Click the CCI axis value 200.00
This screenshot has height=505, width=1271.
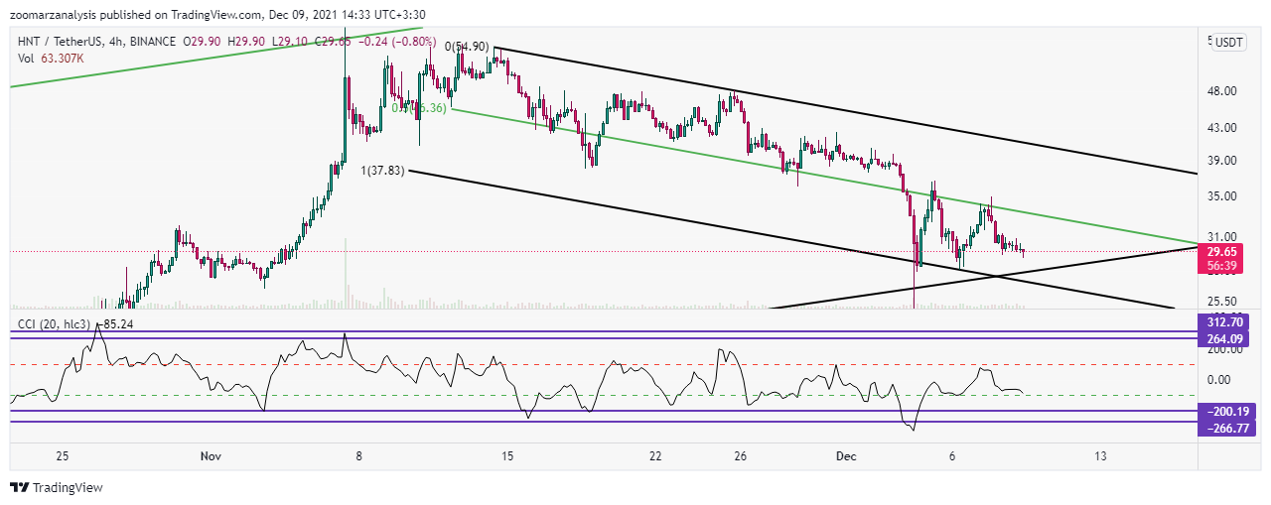coord(1223,350)
